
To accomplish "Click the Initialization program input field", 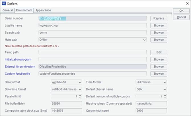I will (x=93, y=59).
